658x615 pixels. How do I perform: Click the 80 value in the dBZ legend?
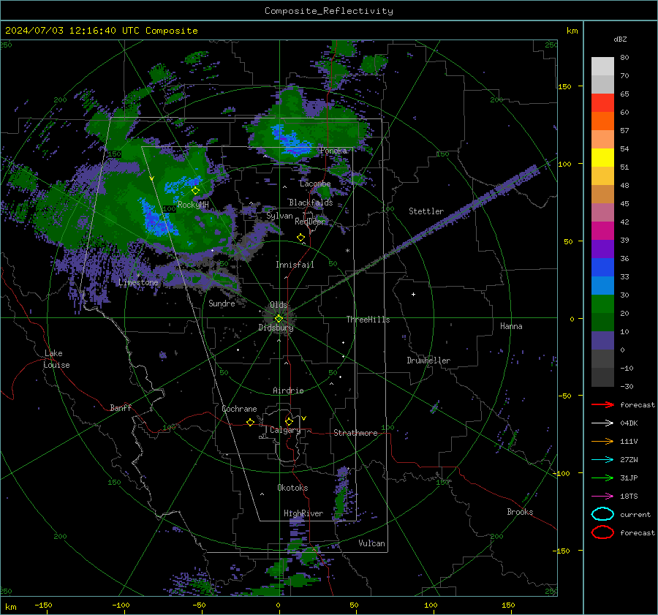coord(624,58)
